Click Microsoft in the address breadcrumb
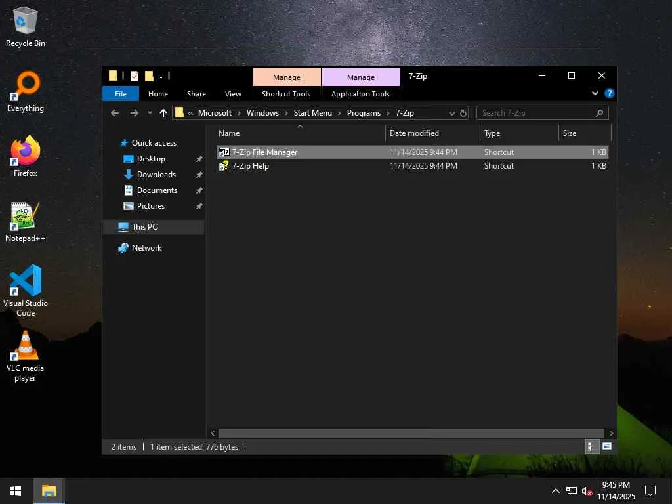The image size is (672, 504). click(215, 113)
